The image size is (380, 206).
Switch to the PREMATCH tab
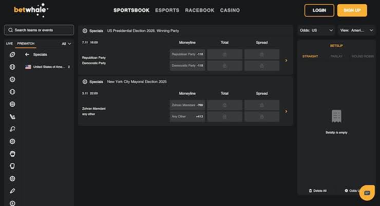pyautogui.click(x=26, y=43)
